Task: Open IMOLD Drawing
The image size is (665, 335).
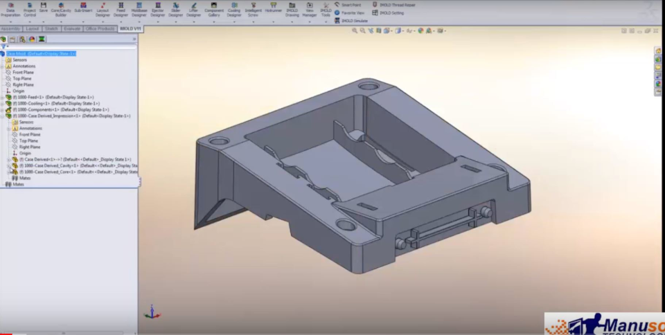Action: (292, 10)
